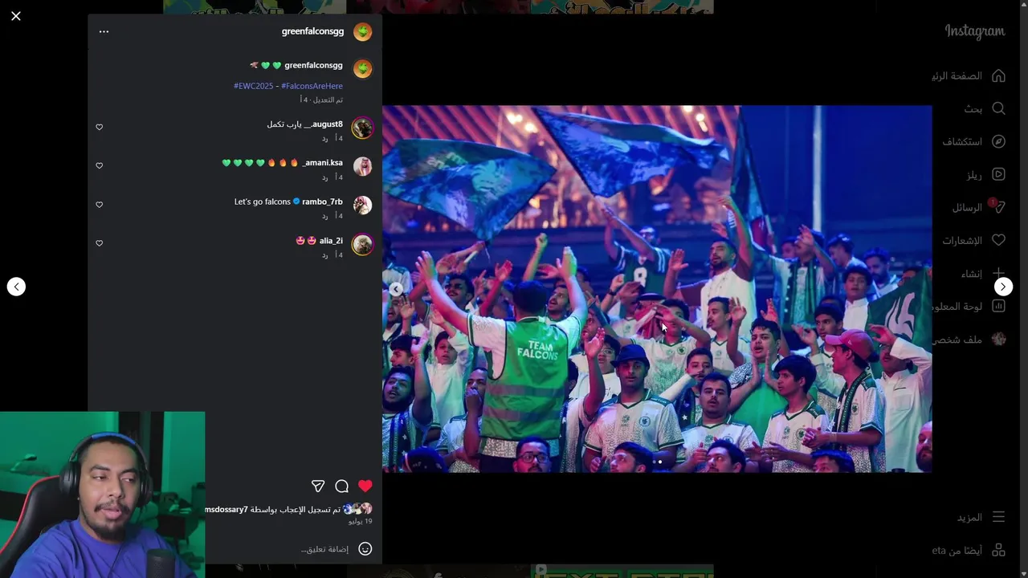Open the Instagram logo in sidebar
The height and width of the screenshot is (578, 1028).
pos(974,31)
